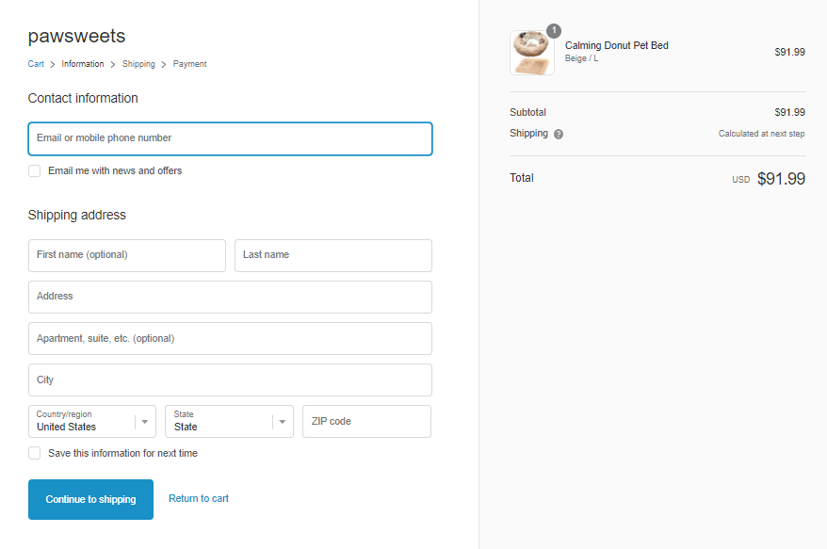This screenshot has width=827, height=549.
Task: Click the shipping help question mark icon
Action: coord(559,134)
